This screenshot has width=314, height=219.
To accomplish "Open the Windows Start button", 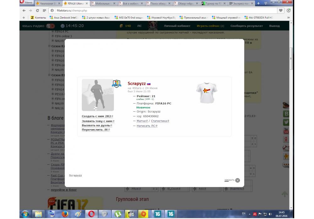I will 25,214.
